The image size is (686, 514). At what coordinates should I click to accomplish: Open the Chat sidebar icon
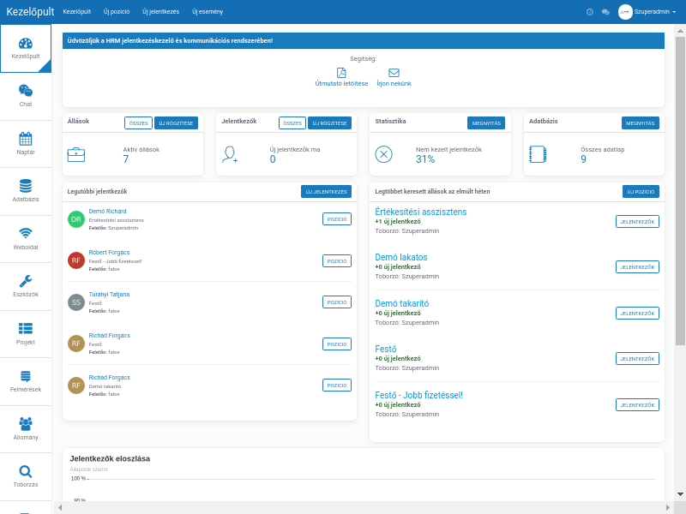26,91
